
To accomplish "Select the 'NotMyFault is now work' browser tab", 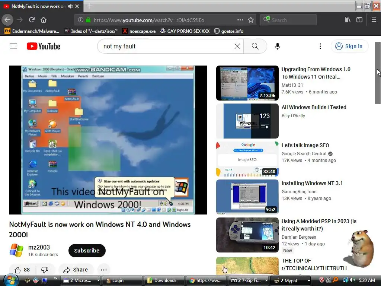I will pos(41,6).
